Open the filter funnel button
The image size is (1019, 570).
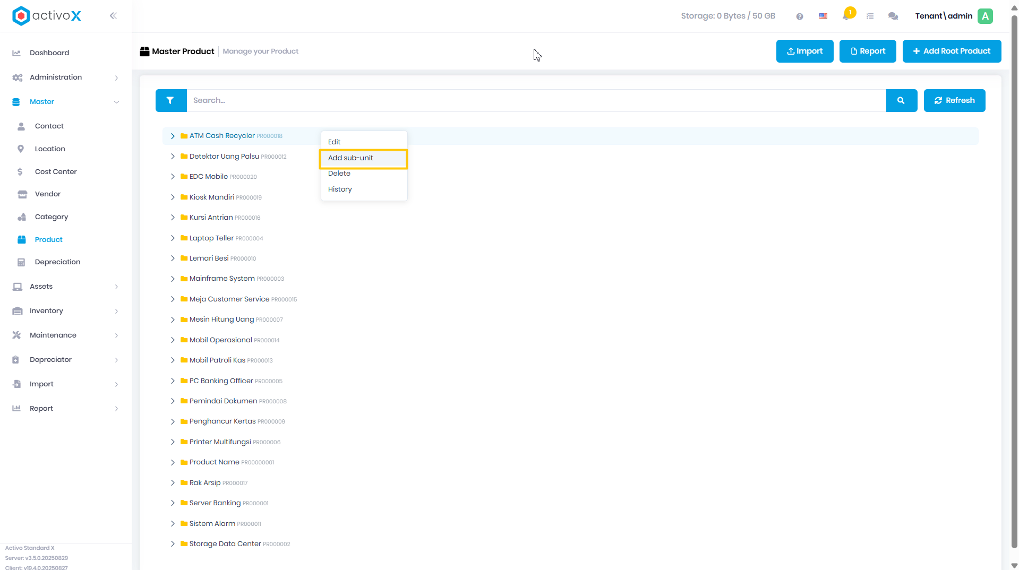pos(170,100)
